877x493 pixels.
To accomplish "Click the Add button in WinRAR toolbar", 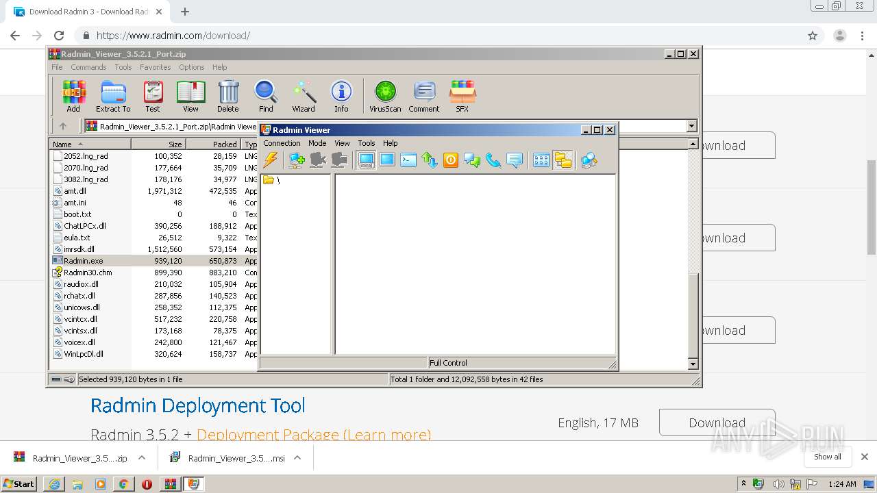I will [x=73, y=96].
